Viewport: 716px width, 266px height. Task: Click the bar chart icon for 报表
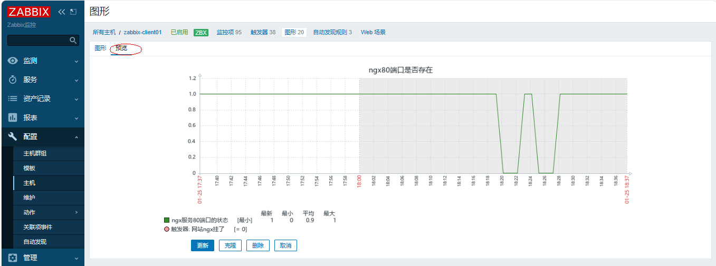[x=13, y=117]
